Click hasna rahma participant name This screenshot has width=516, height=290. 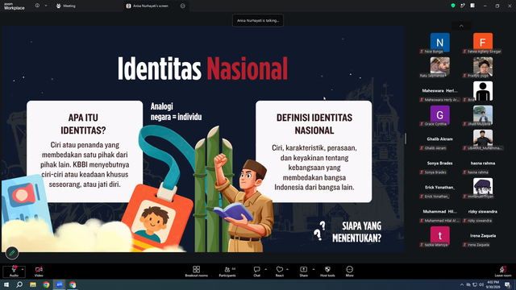click(483, 163)
